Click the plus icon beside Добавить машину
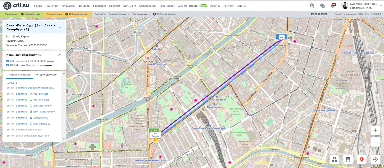The height and width of the screenshot is (168, 384). [67, 14]
